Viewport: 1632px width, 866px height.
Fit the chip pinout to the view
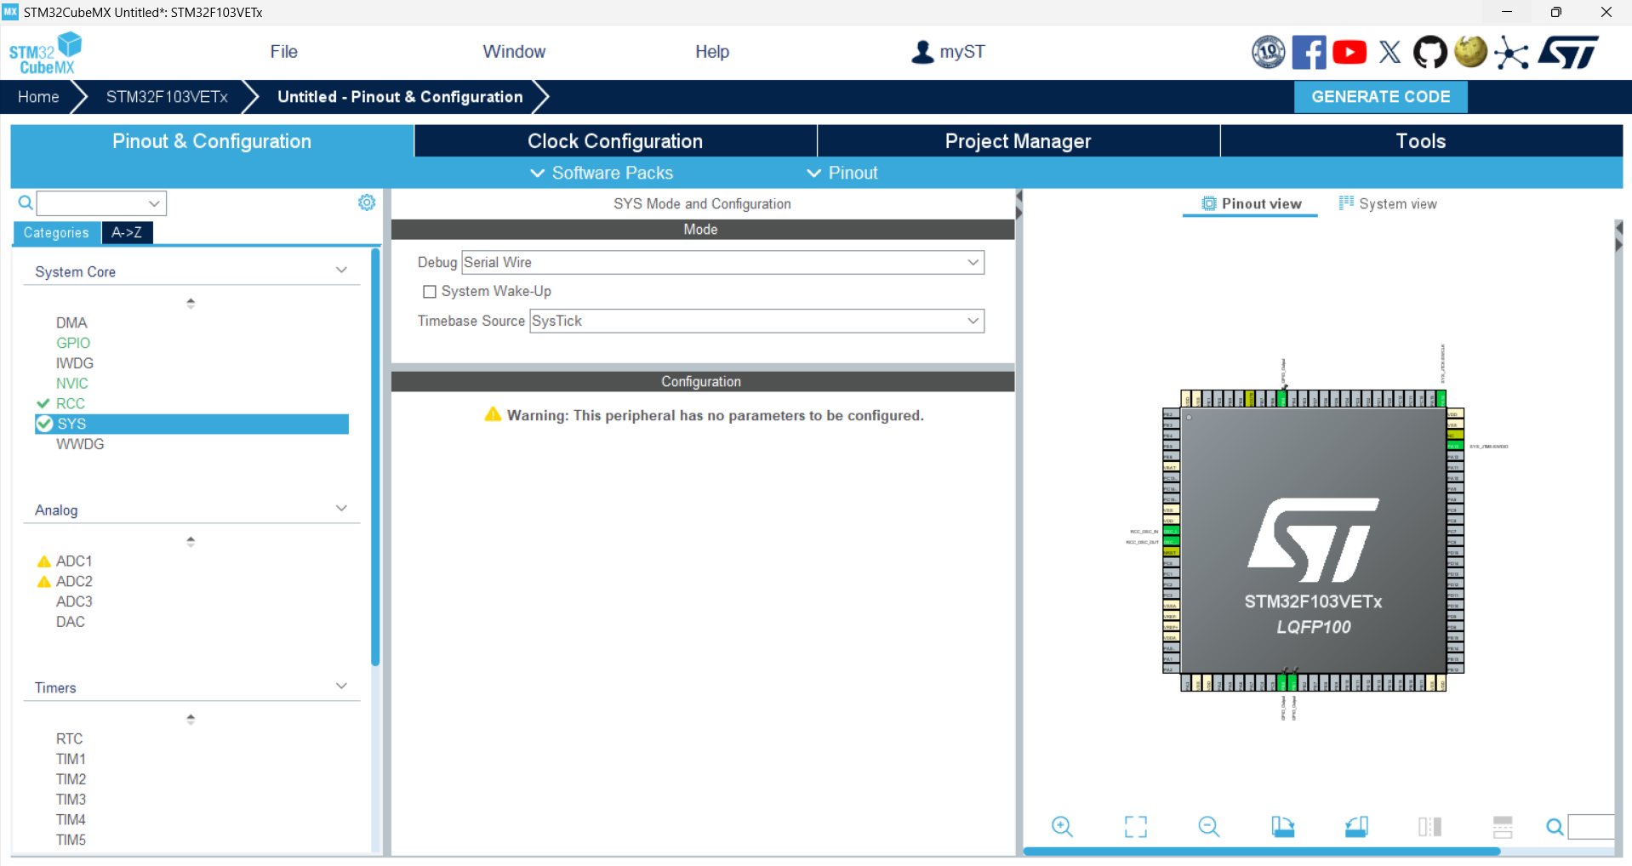pyautogui.click(x=1136, y=826)
